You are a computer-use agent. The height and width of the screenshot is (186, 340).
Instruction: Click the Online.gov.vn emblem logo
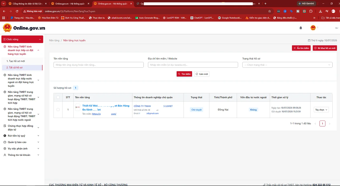click(7, 28)
